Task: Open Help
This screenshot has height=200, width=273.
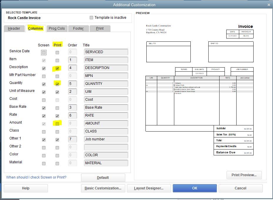Action: click(x=26, y=188)
